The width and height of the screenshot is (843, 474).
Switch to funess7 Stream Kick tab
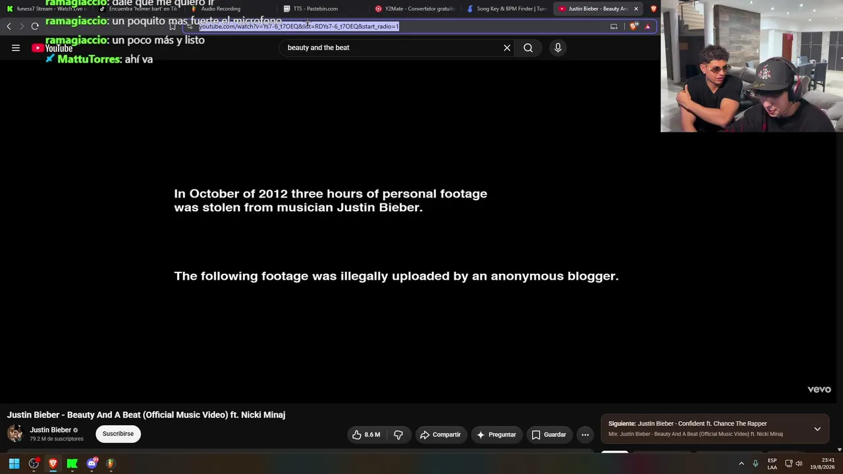[46, 9]
